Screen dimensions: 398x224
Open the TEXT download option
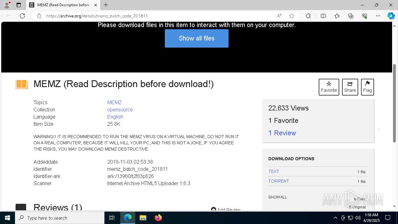[274, 171]
